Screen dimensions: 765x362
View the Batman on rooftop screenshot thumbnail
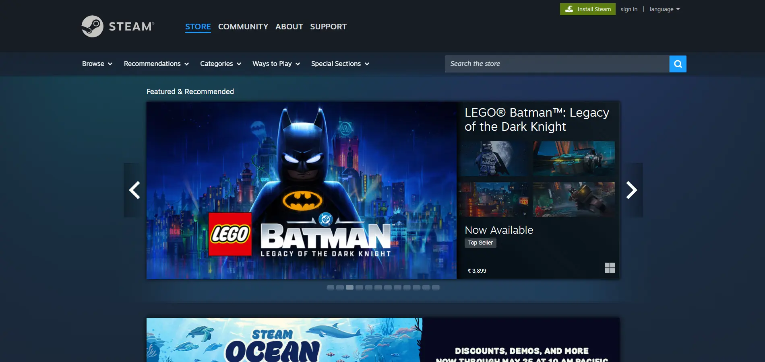click(494, 158)
